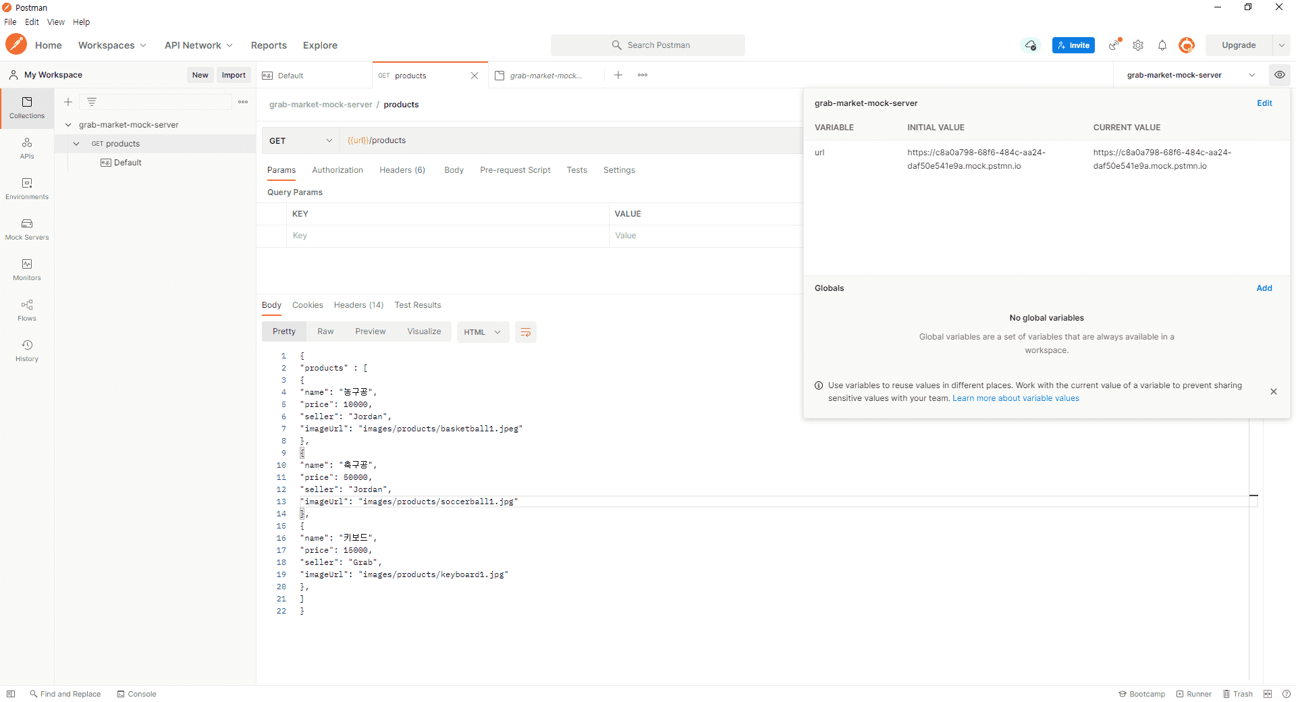1296x702 pixels.
Task: Open the History sidebar panel
Action: (27, 351)
